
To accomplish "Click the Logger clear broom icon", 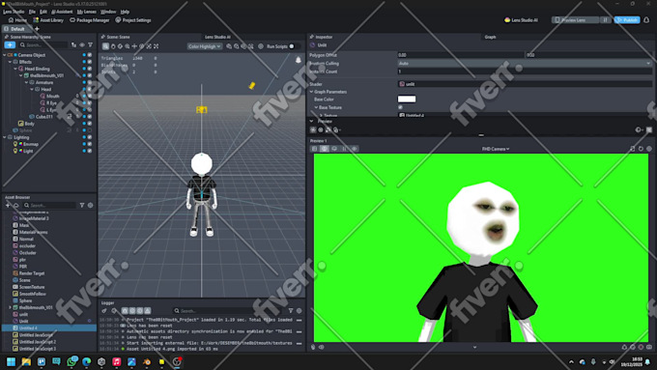I will tap(104, 310).
